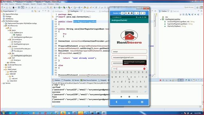The width and height of the screenshot is (204, 115).
Task: Click the red error icon in password field
Action: click(x=144, y=69)
